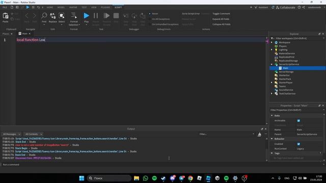Collapse the Tags section in Properties
326x183 pixels.
[272, 153]
